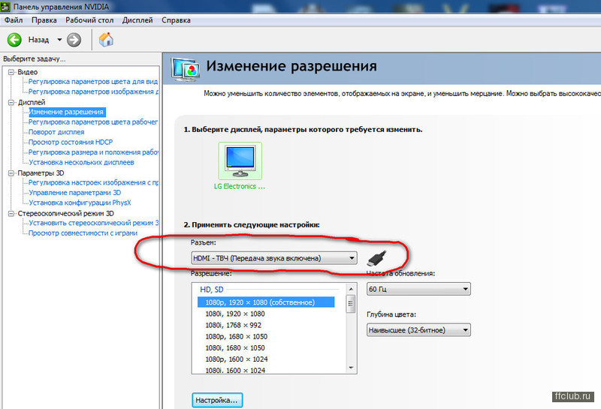Open Просмотр совместимости с играми link
Screen dimensions: 601x409
83,233
